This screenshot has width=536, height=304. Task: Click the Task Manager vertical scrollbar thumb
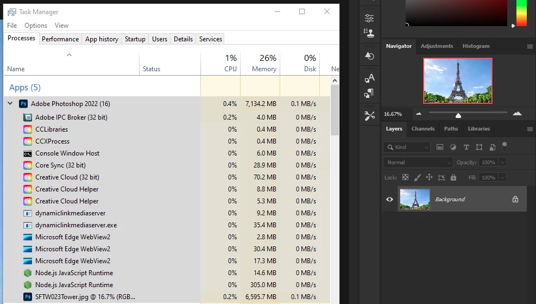(335, 110)
